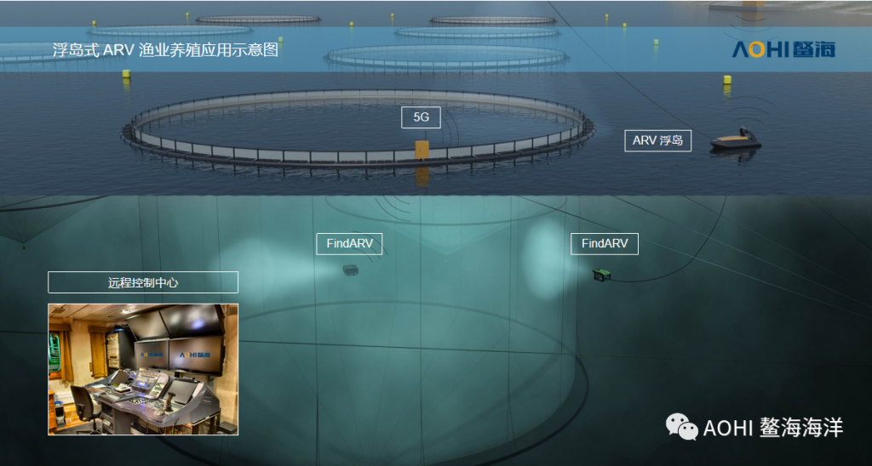Click the WeChat icon in the watermark
Screen dimensions: 872x466
[681, 427]
